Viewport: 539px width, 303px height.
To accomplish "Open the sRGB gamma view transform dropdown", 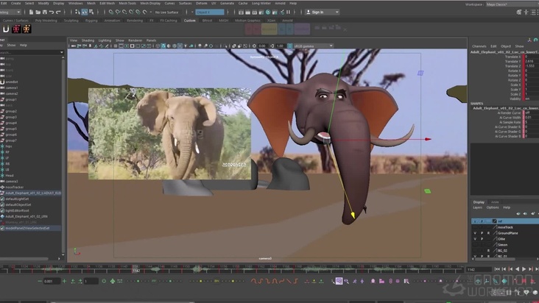I will click(x=313, y=46).
